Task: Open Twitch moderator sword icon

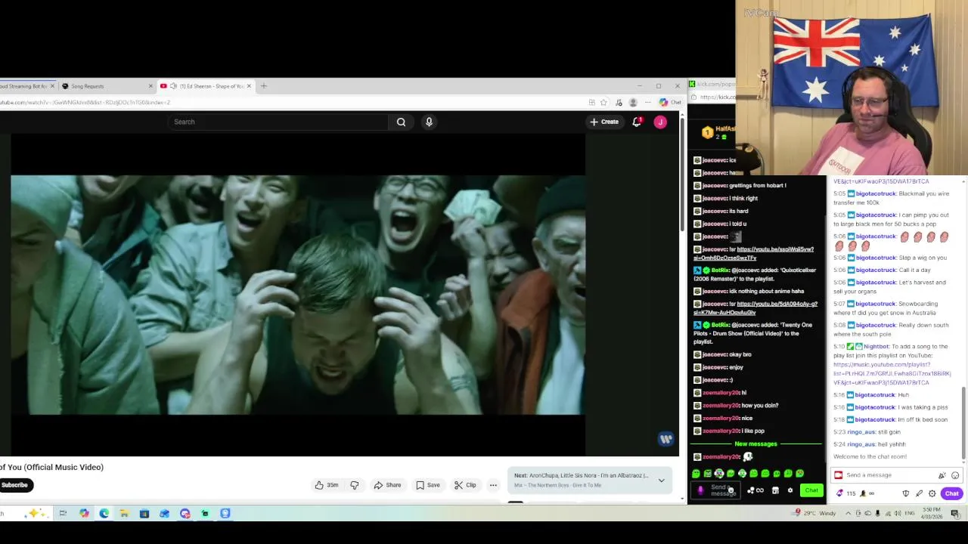Action: pyautogui.click(x=919, y=493)
